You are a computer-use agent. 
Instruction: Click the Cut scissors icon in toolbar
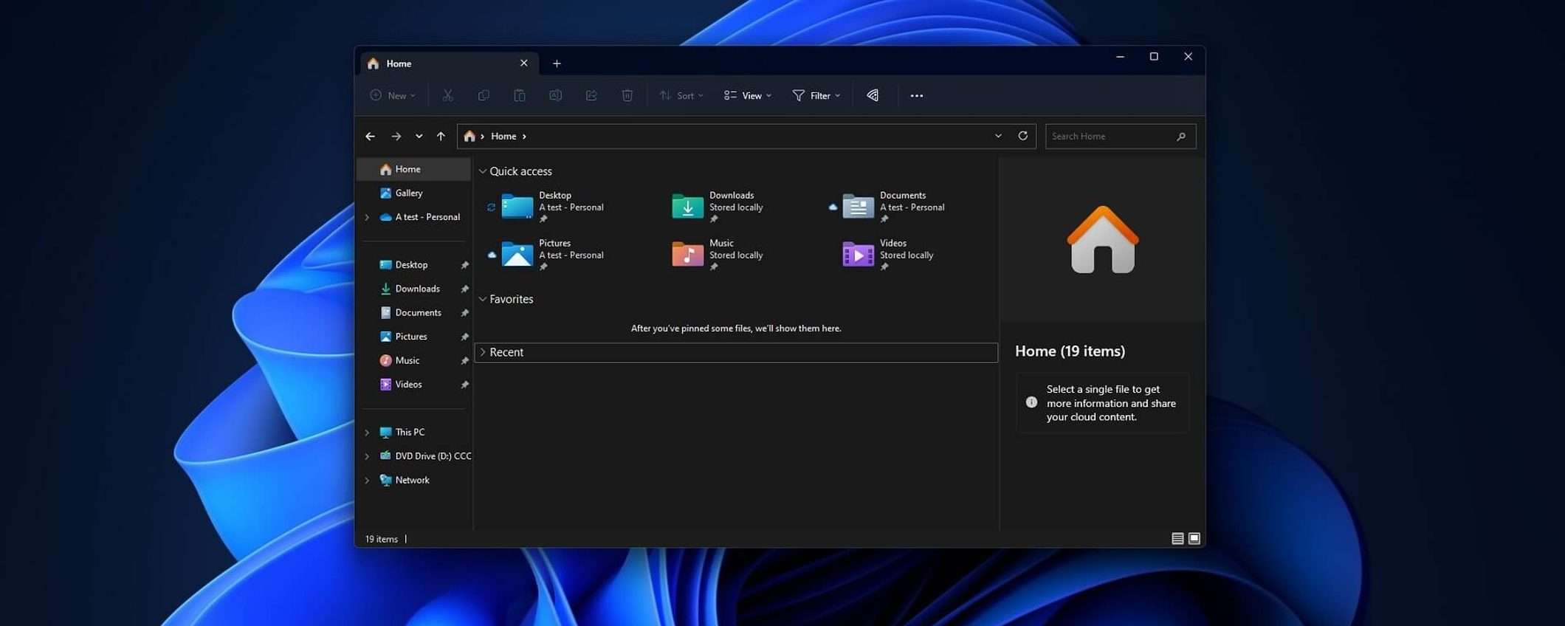pyautogui.click(x=447, y=95)
